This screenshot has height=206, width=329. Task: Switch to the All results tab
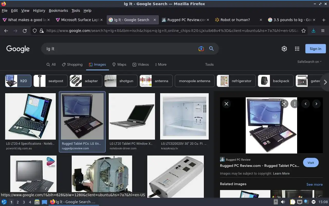pos(51,64)
